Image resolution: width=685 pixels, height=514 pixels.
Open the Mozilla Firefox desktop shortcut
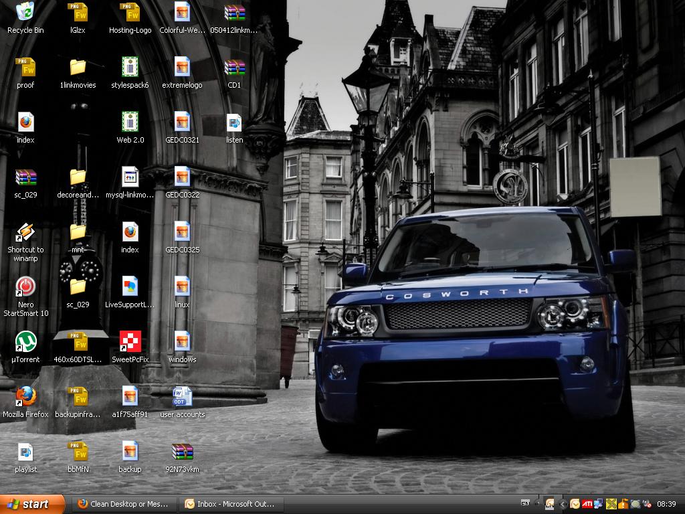coord(25,396)
